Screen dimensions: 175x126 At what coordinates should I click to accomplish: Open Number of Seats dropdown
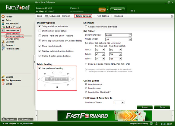point(119,102)
